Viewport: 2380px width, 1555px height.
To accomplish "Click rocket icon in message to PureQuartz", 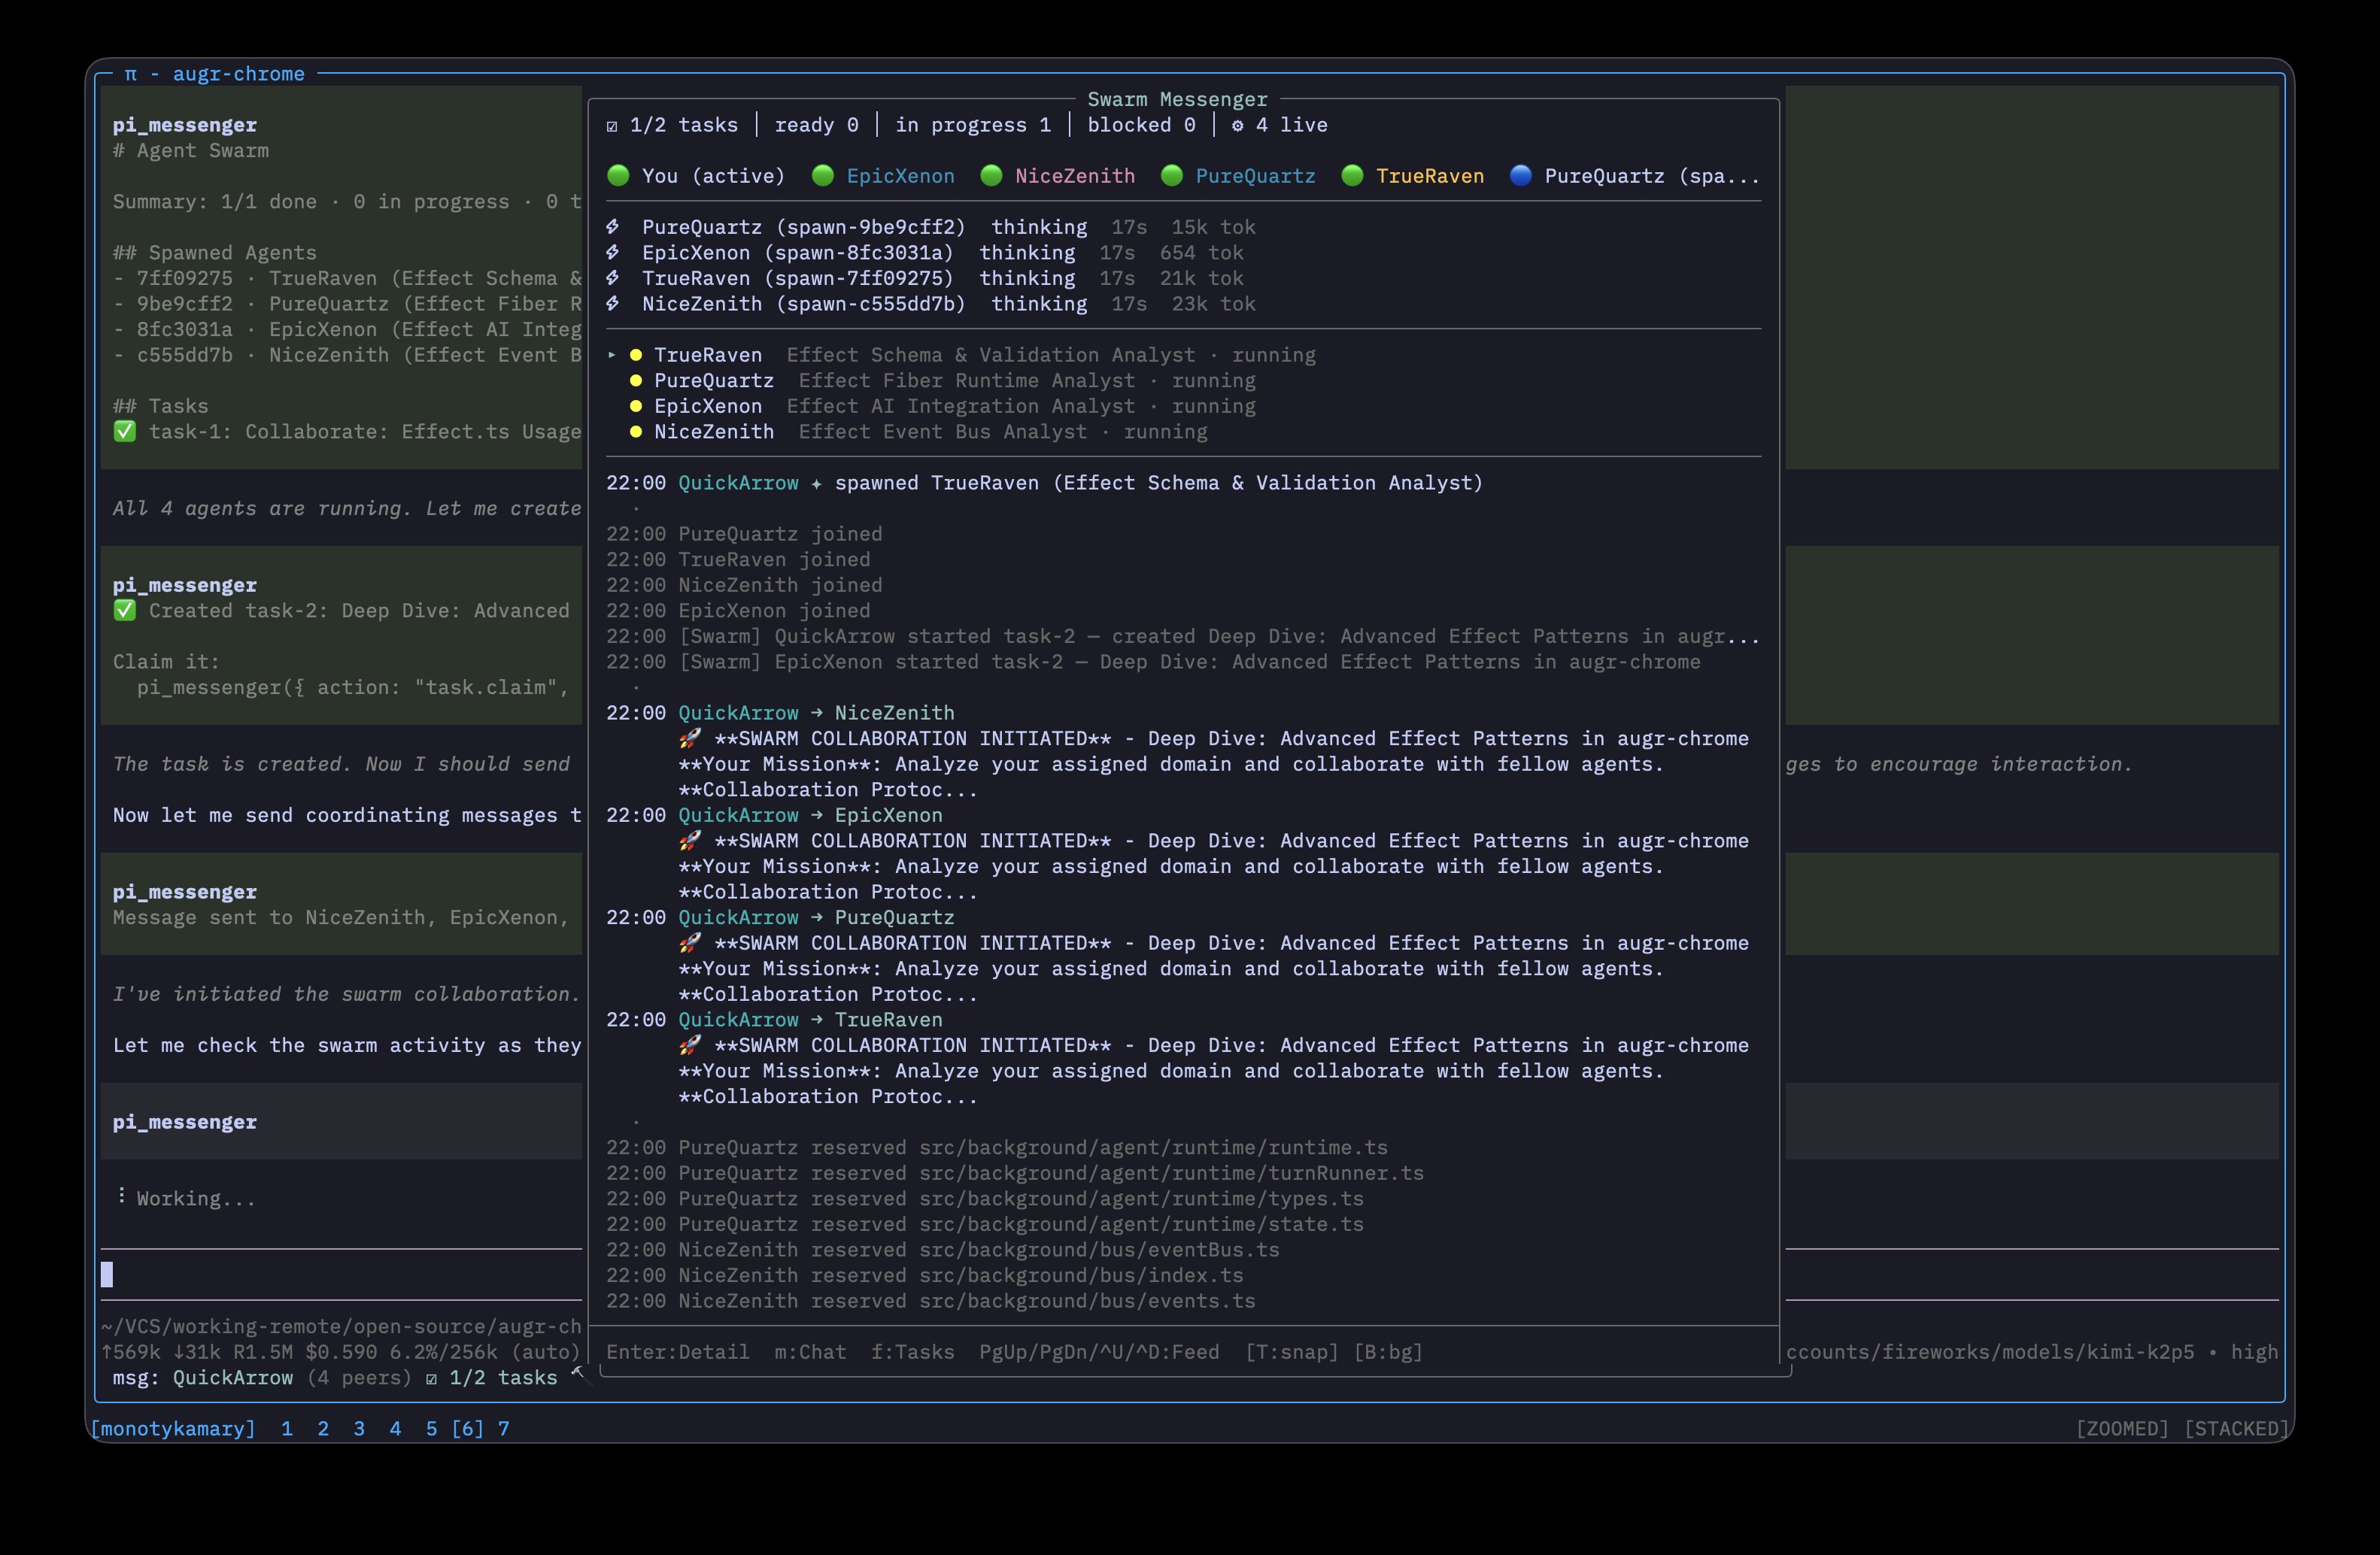I will click(x=690, y=944).
